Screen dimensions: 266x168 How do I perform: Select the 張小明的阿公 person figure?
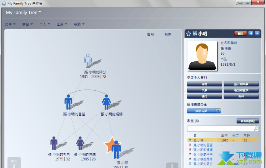click(x=88, y=61)
